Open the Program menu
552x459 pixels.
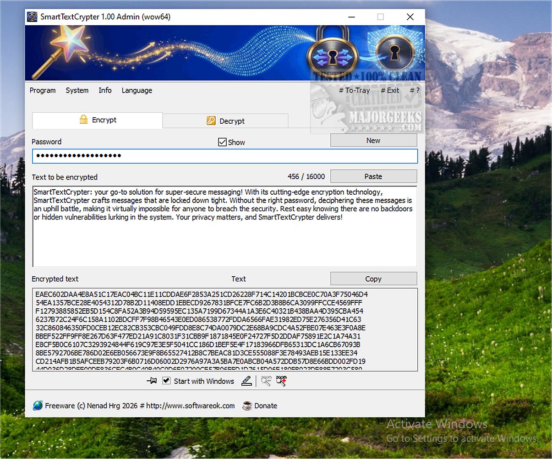tap(43, 90)
